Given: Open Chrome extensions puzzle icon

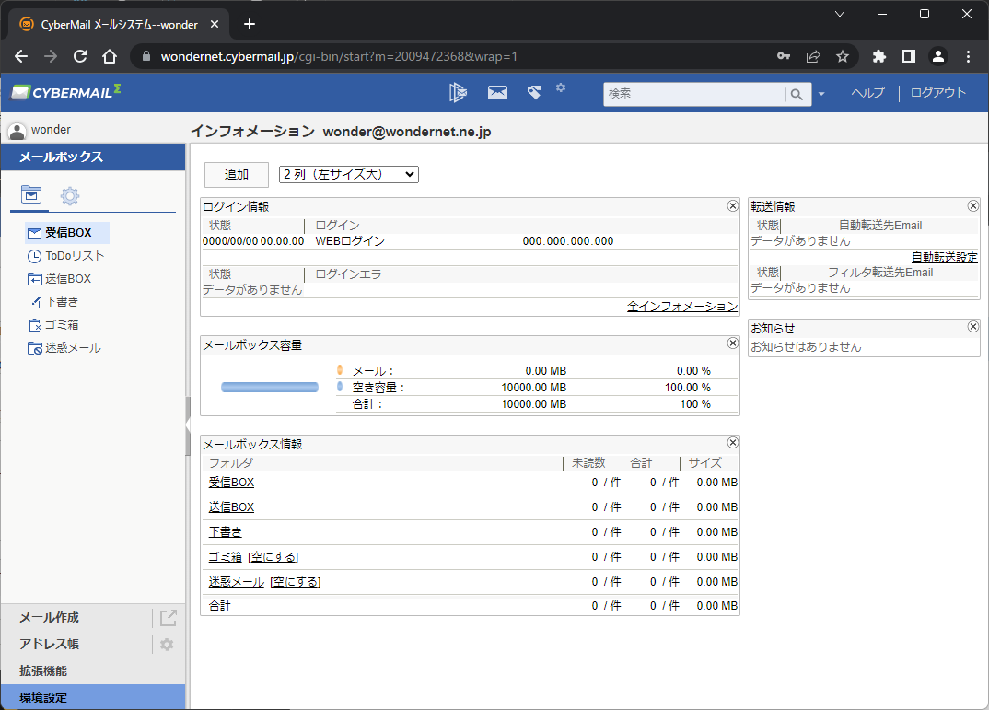Looking at the screenshot, I should pos(879,56).
